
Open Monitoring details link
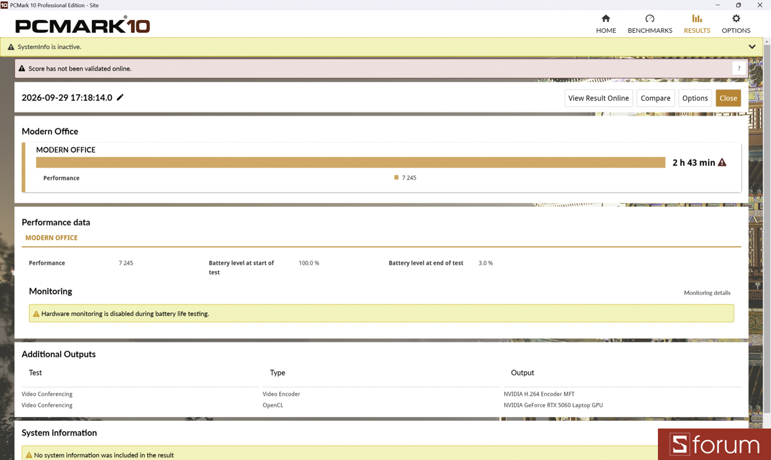pyautogui.click(x=707, y=293)
